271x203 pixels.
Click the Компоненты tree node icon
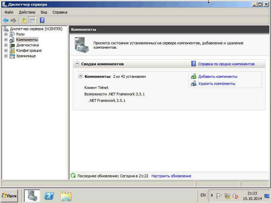(12, 40)
